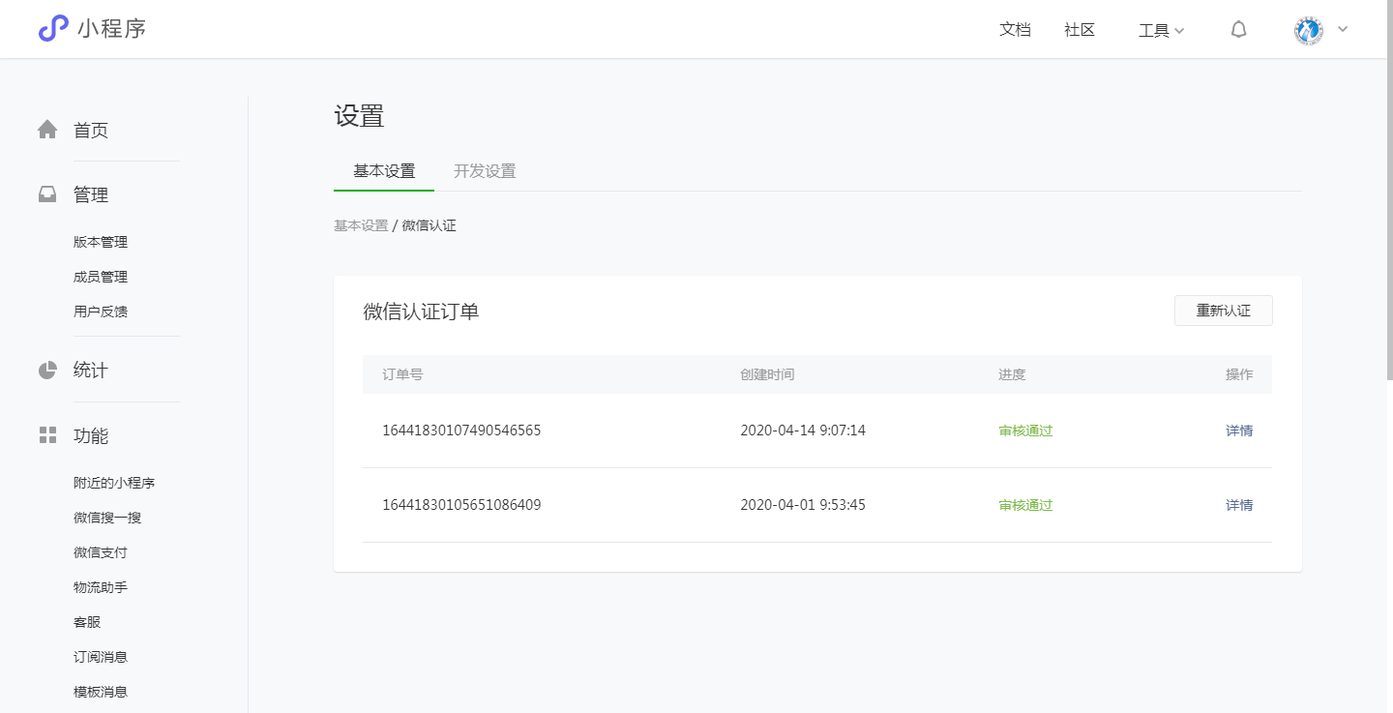
Task: Open 客服 in sidebar
Action: coord(87,622)
